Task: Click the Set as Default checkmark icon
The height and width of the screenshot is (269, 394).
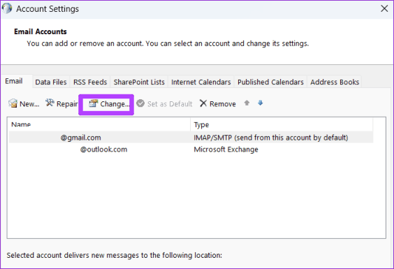Action: [x=140, y=103]
